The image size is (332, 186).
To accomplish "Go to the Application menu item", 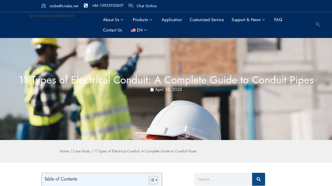I will click(x=171, y=20).
